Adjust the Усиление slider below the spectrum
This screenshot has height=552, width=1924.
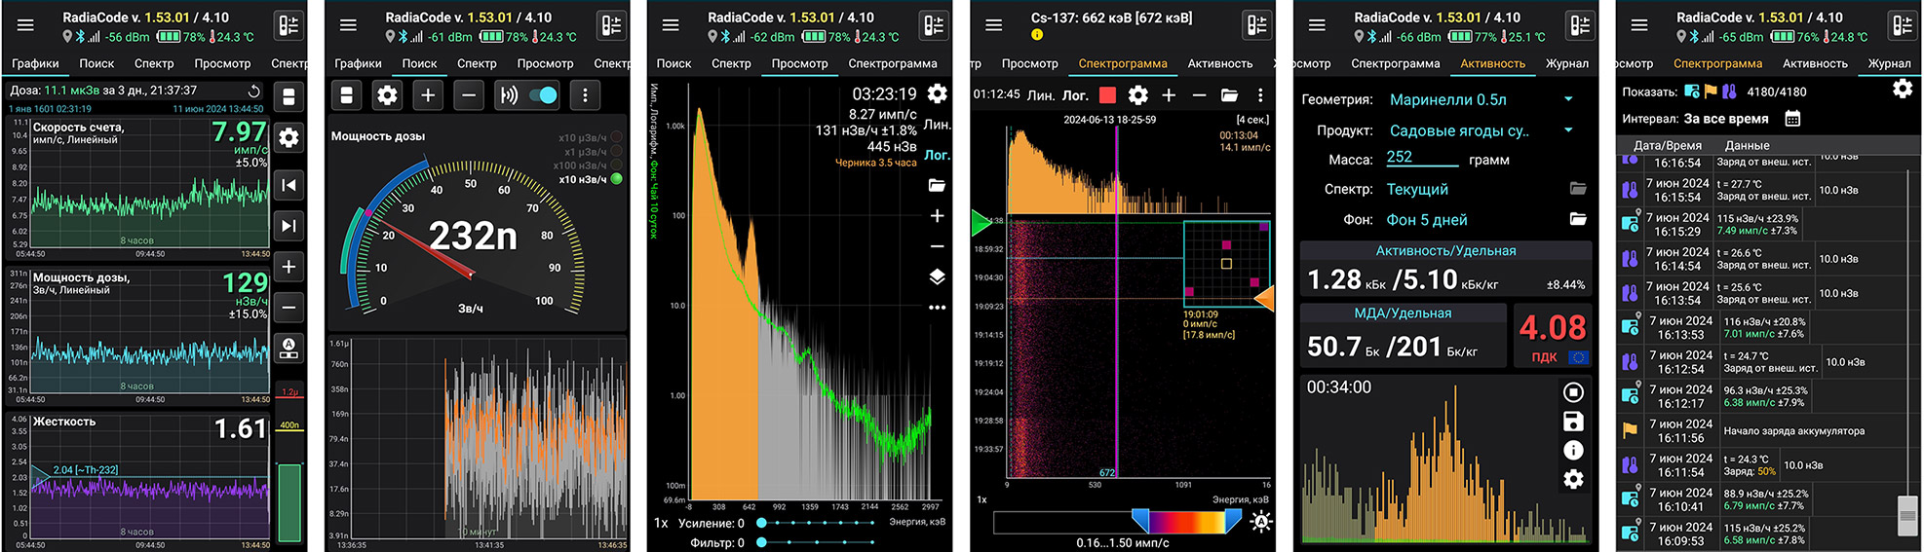click(x=762, y=524)
